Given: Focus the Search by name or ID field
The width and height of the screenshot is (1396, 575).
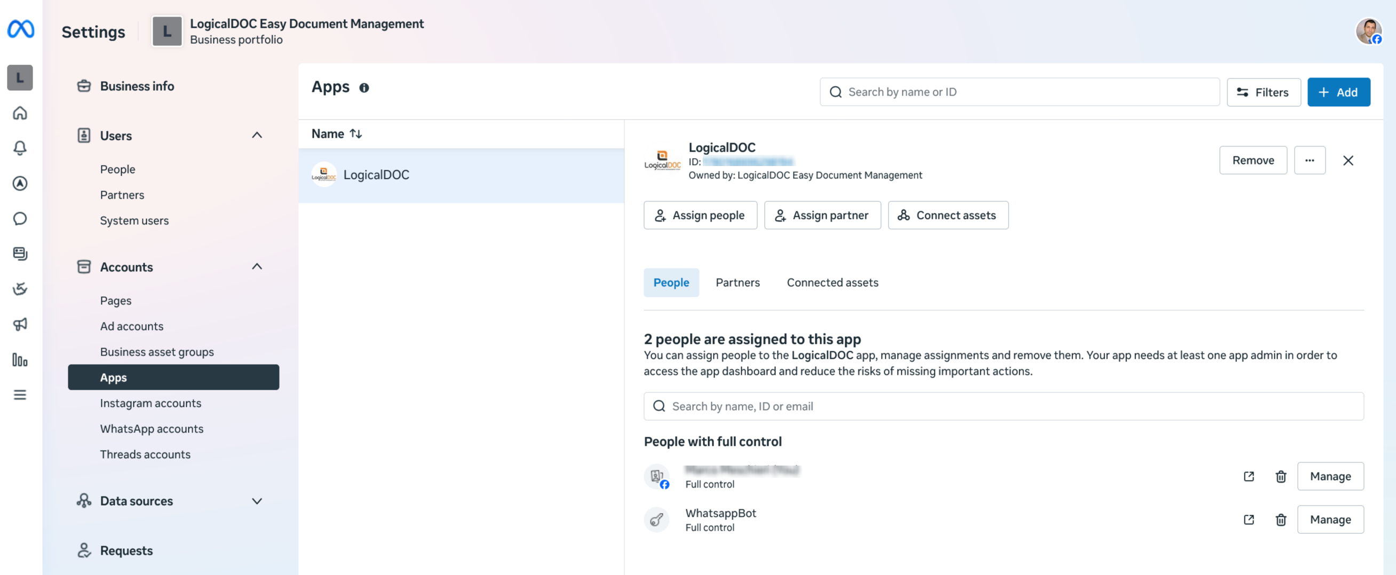Looking at the screenshot, I should tap(1019, 92).
